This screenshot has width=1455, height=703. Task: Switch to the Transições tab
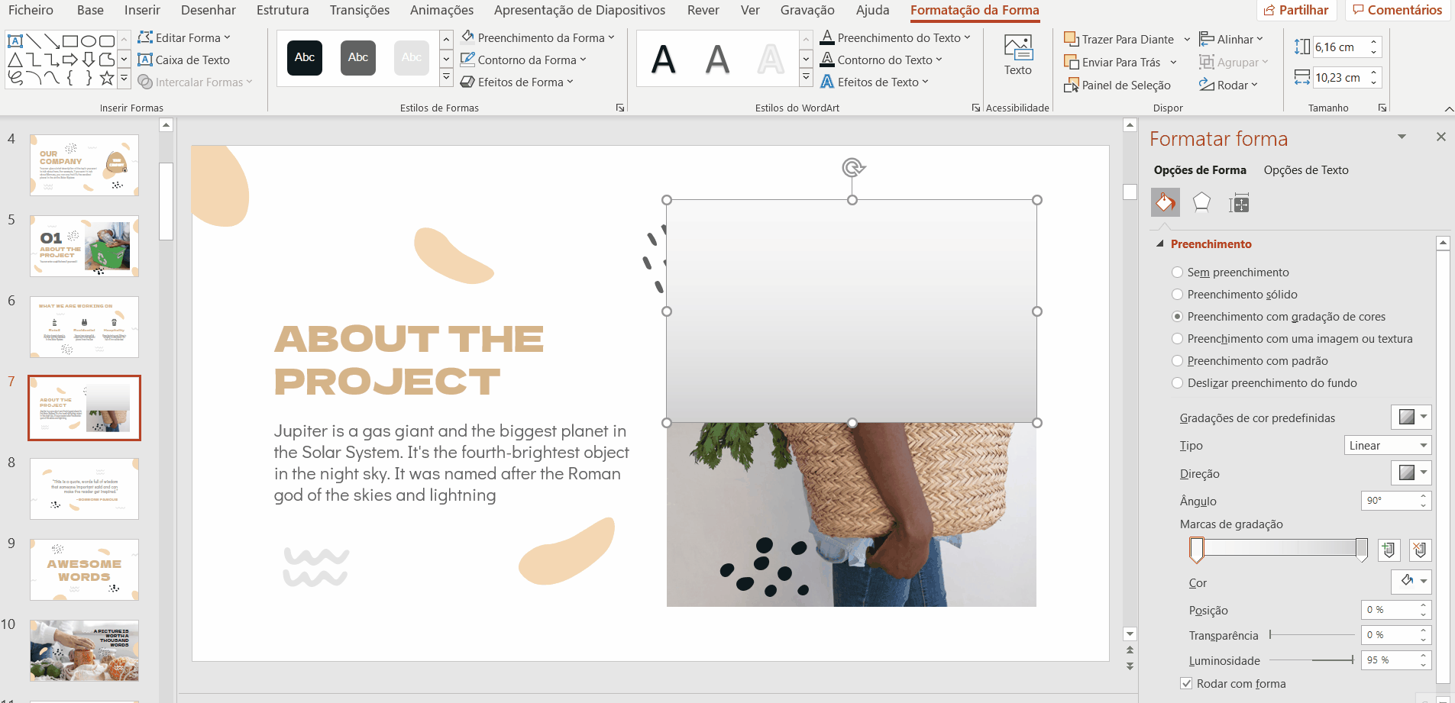click(360, 10)
